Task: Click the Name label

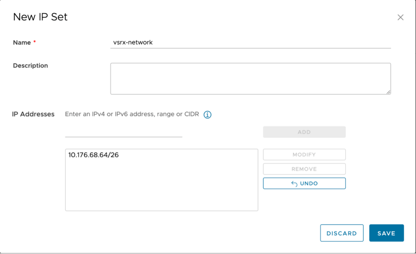Action: [22, 43]
